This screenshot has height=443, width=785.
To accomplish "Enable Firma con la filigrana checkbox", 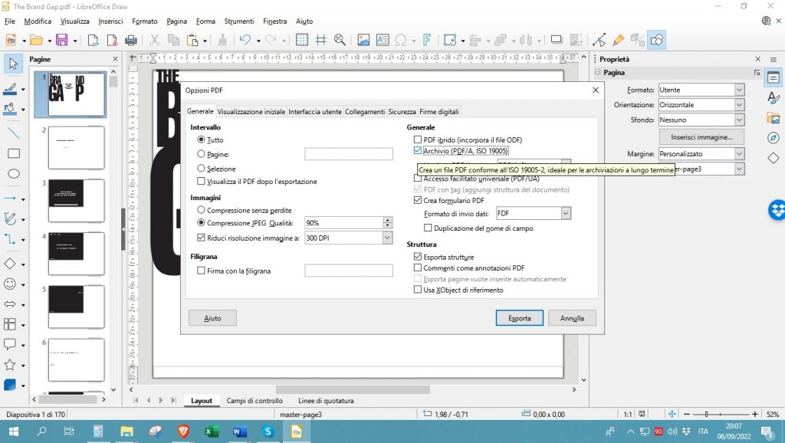I will pos(202,271).
